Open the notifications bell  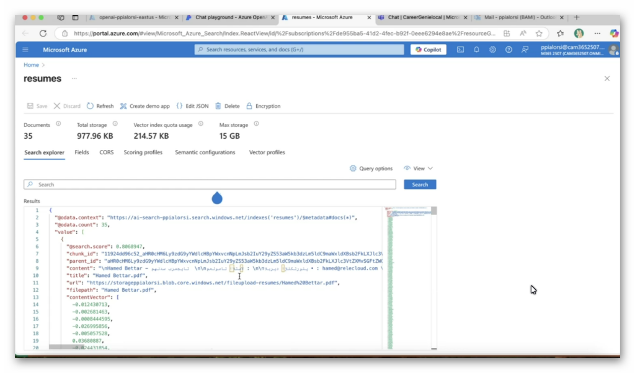click(x=476, y=50)
